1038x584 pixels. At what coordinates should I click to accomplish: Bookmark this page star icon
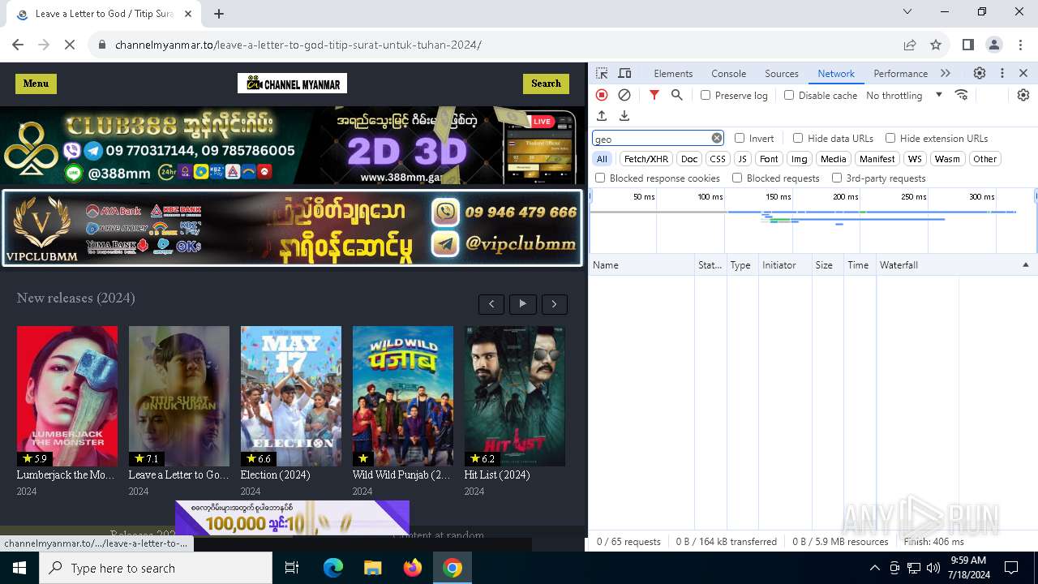click(x=936, y=45)
